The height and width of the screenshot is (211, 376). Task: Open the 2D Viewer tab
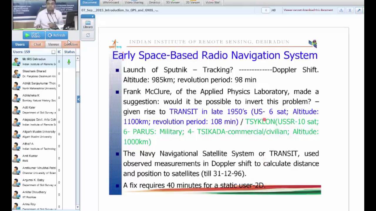[x=193, y=2]
